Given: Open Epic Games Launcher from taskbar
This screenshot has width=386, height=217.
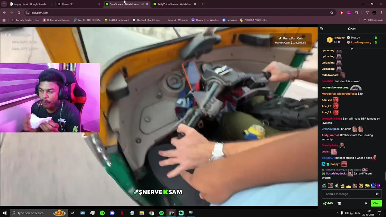Looking at the screenshot, I should click(191, 213).
